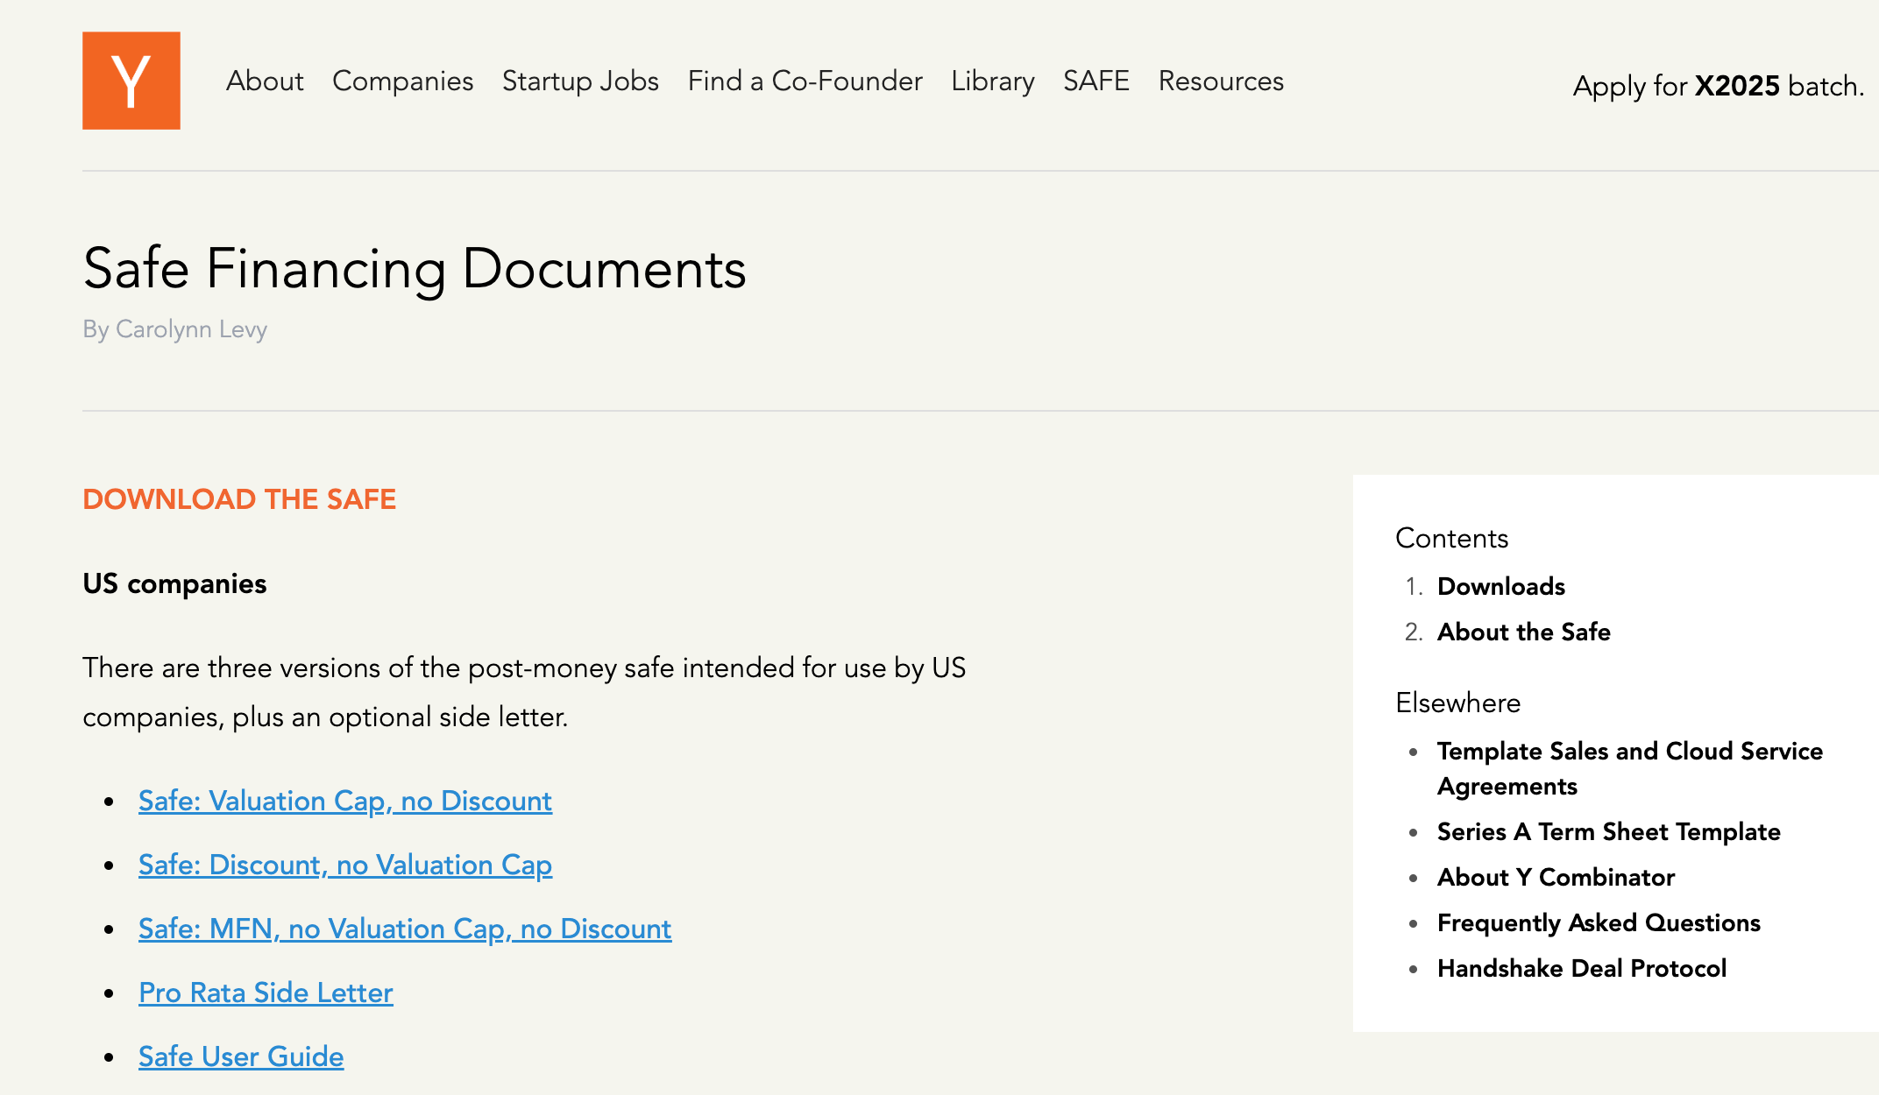The image size is (1879, 1095).
Task: Jump to About the Safe section
Action: tap(1524, 632)
